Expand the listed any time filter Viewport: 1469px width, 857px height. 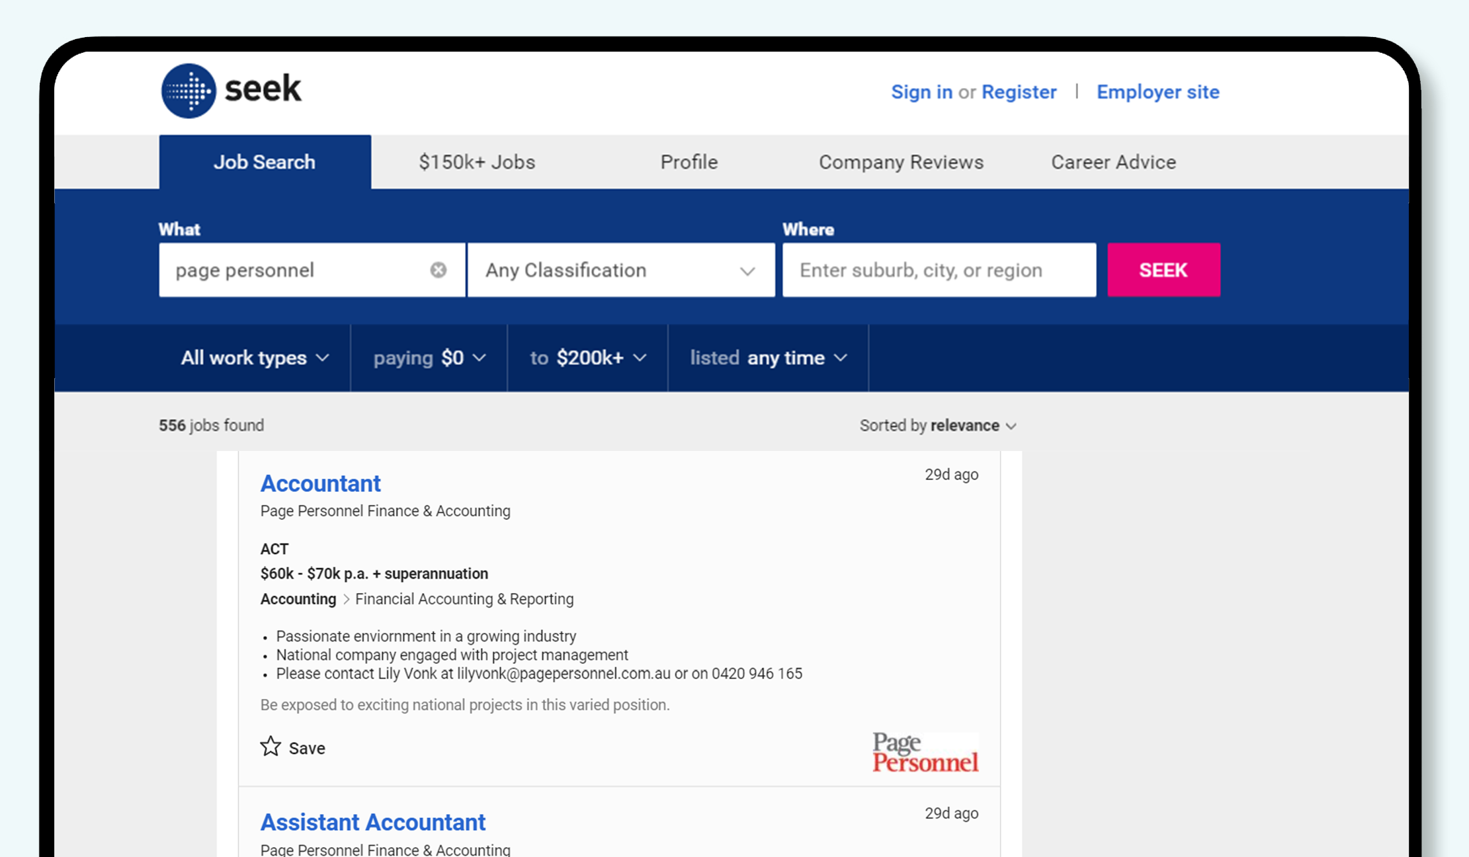[769, 358]
